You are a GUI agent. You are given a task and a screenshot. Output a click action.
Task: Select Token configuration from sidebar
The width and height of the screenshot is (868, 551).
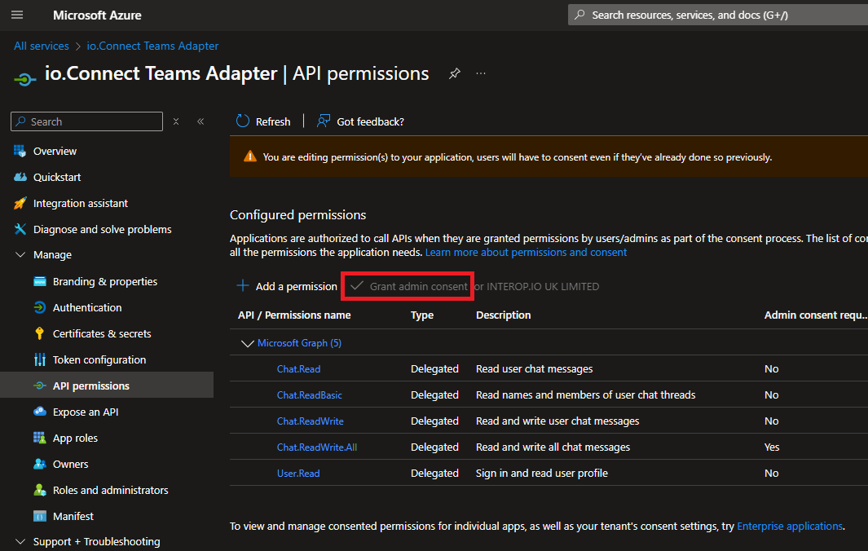click(99, 359)
